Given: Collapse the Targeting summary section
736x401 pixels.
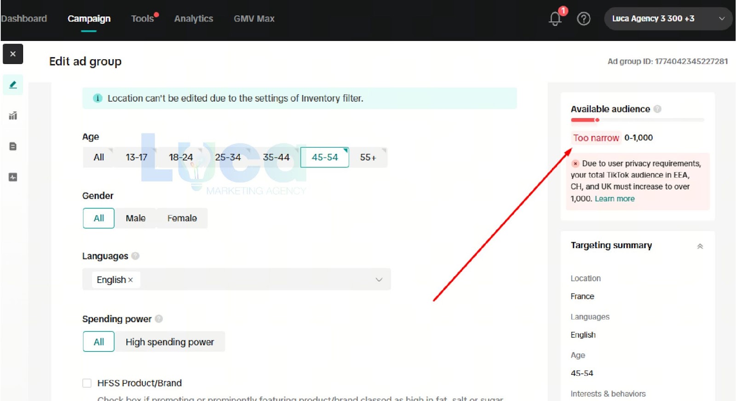Looking at the screenshot, I should [x=700, y=246].
